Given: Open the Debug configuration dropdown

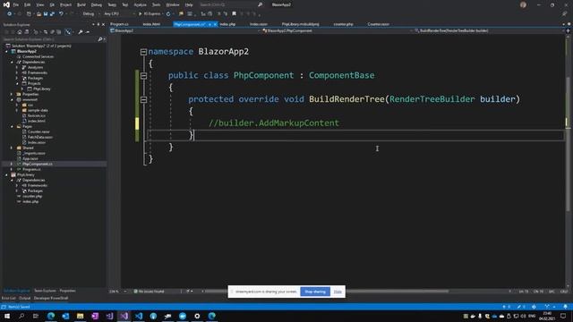Looking at the screenshot, I should [x=90, y=14].
